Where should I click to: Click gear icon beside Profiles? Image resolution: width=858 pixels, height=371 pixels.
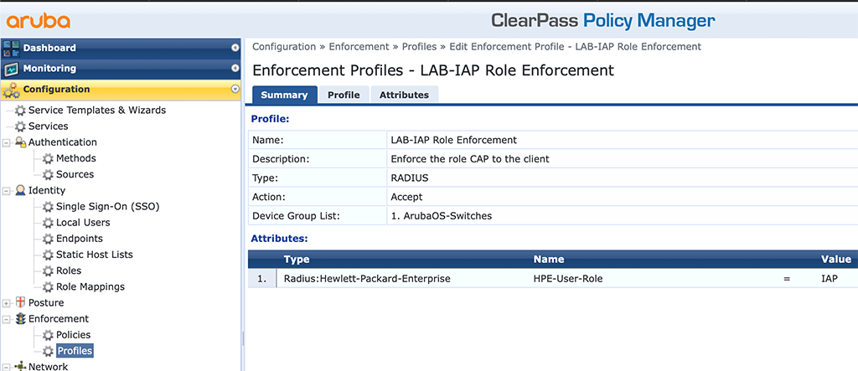pyautogui.click(x=48, y=351)
